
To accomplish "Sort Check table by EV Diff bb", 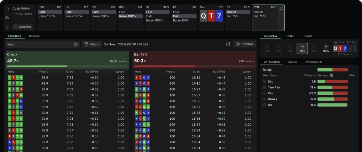I will coord(92,71).
